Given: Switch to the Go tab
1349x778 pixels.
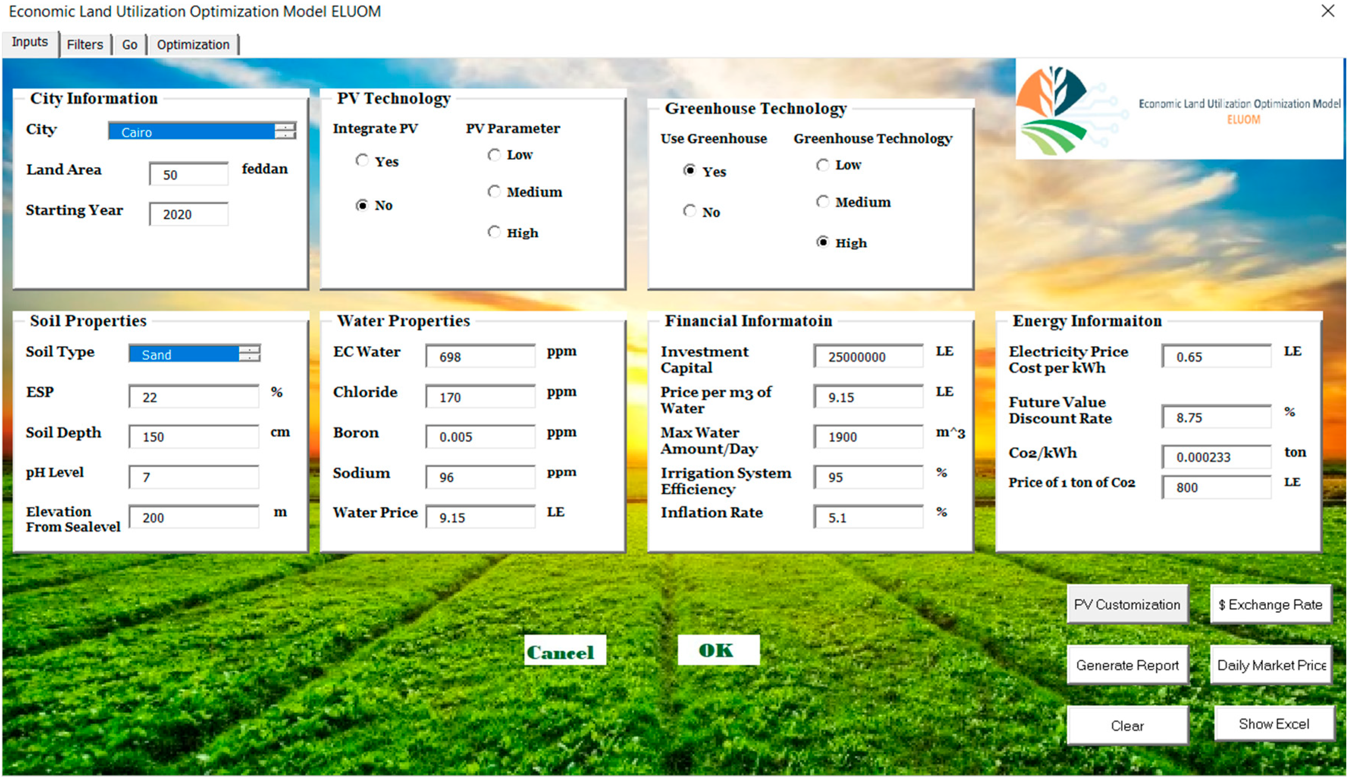Looking at the screenshot, I should (x=129, y=44).
